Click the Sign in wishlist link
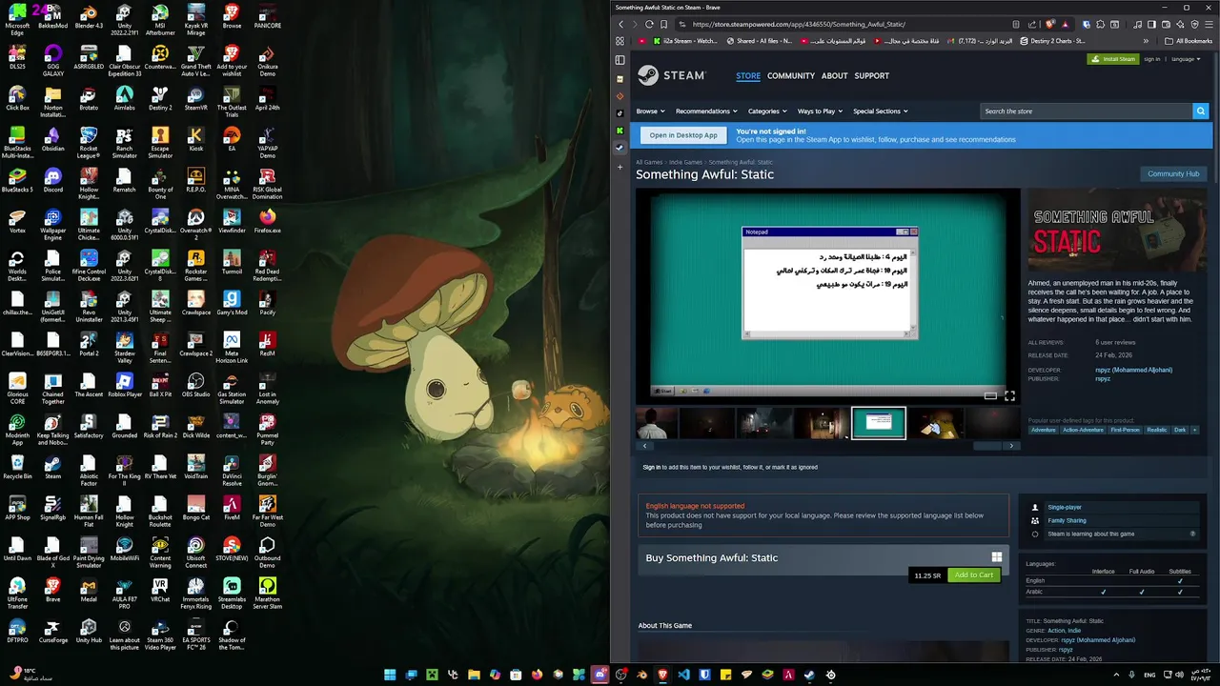1220x686 pixels. coord(652,467)
